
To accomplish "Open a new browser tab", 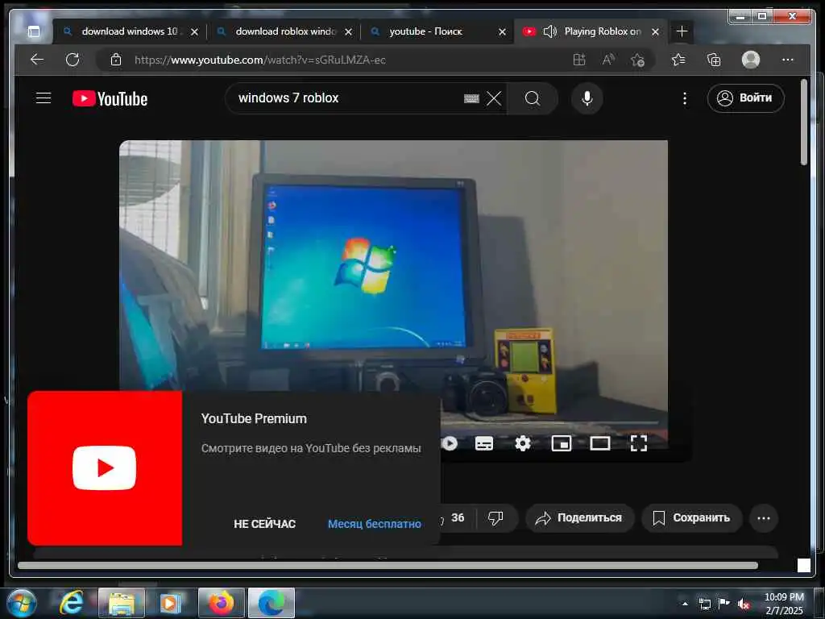I will point(682,31).
